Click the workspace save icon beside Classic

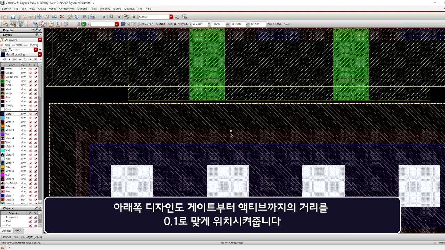(177, 17)
